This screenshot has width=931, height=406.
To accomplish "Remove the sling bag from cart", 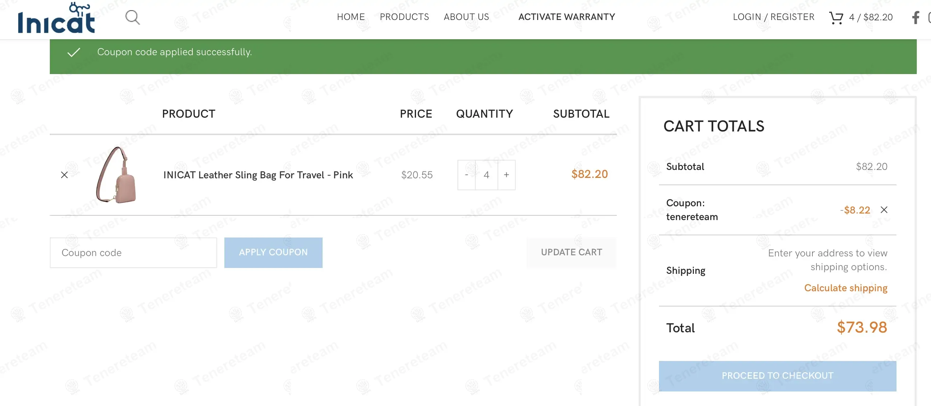I will point(64,175).
